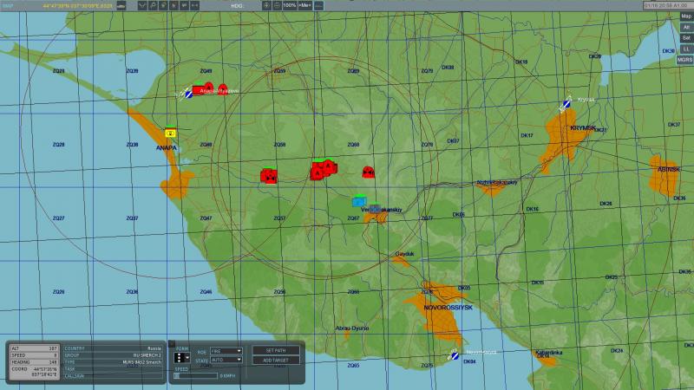Toggle the Me center-on-unit button
Screen dimensions: 694x390
click(304, 5)
